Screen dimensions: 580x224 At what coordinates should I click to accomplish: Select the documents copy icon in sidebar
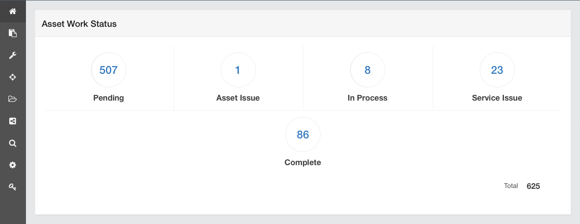13,33
